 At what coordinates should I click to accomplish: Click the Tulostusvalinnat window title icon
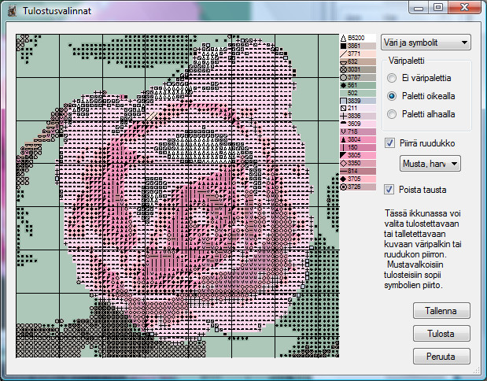(12, 11)
